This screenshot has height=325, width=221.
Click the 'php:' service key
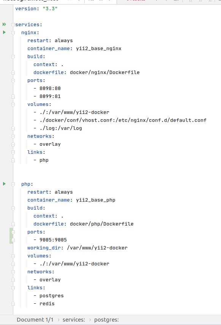[27, 184]
